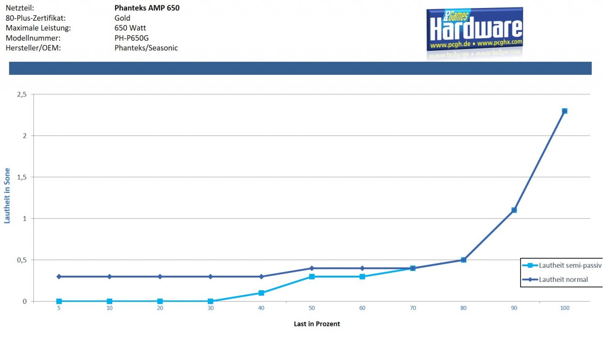This screenshot has width=603, height=344.
Task: Click the "1" y-axis label
Action: point(25,218)
